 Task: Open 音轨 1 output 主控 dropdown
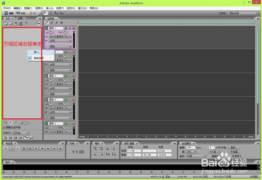60,41
